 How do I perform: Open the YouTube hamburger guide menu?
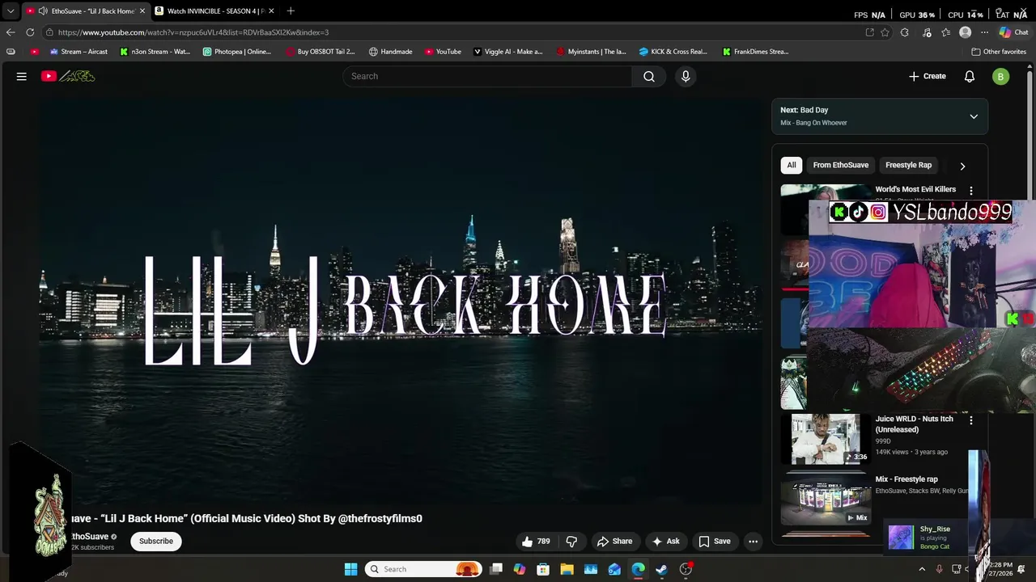click(22, 76)
